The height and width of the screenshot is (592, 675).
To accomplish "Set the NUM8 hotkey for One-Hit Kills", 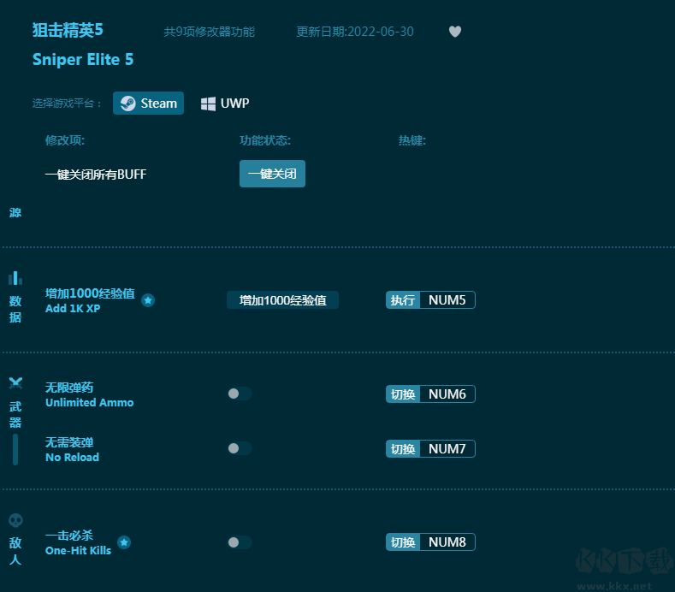I will pyautogui.click(x=447, y=542).
